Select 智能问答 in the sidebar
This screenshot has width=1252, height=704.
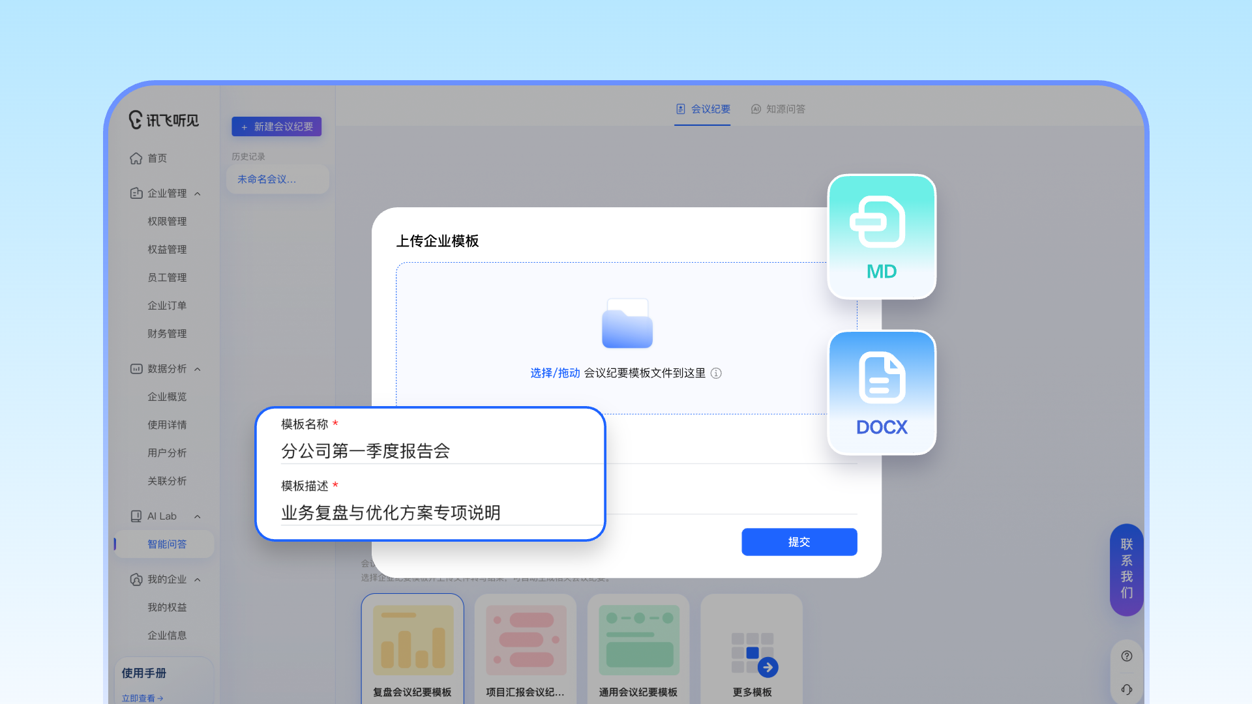click(x=164, y=544)
